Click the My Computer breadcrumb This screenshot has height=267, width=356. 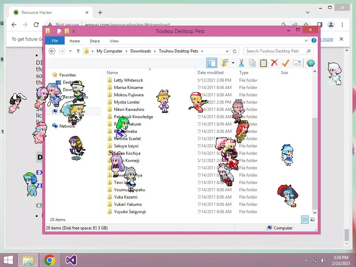point(110,51)
